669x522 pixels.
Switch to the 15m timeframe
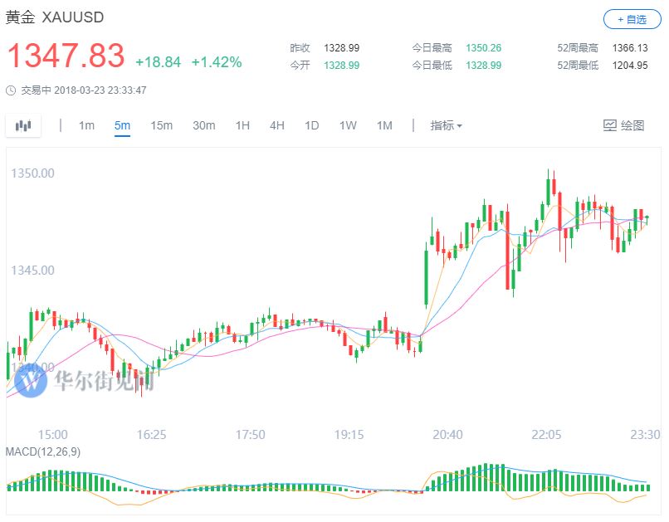tap(161, 125)
